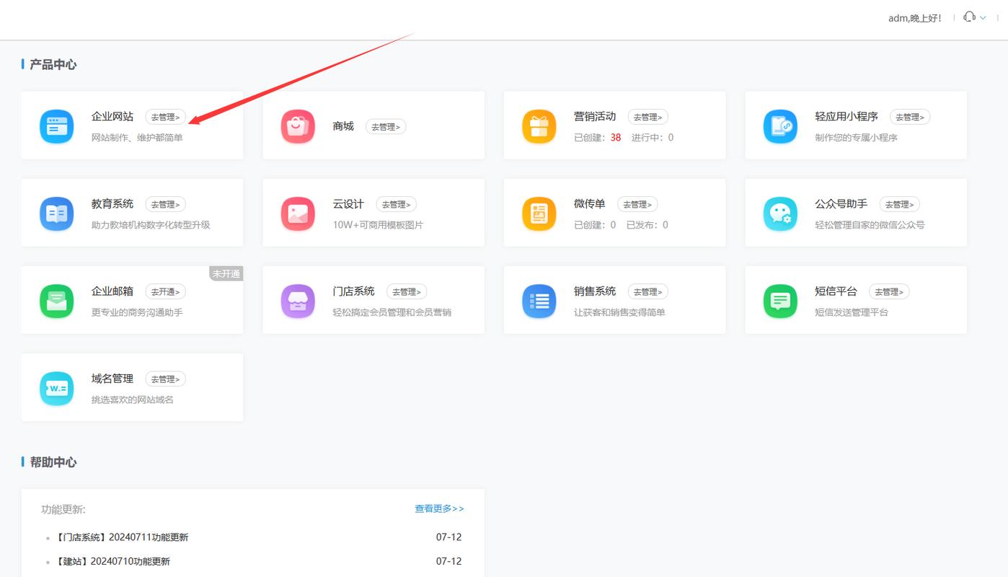Open the 轻应用小程序 phone icon

click(x=780, y=127)
